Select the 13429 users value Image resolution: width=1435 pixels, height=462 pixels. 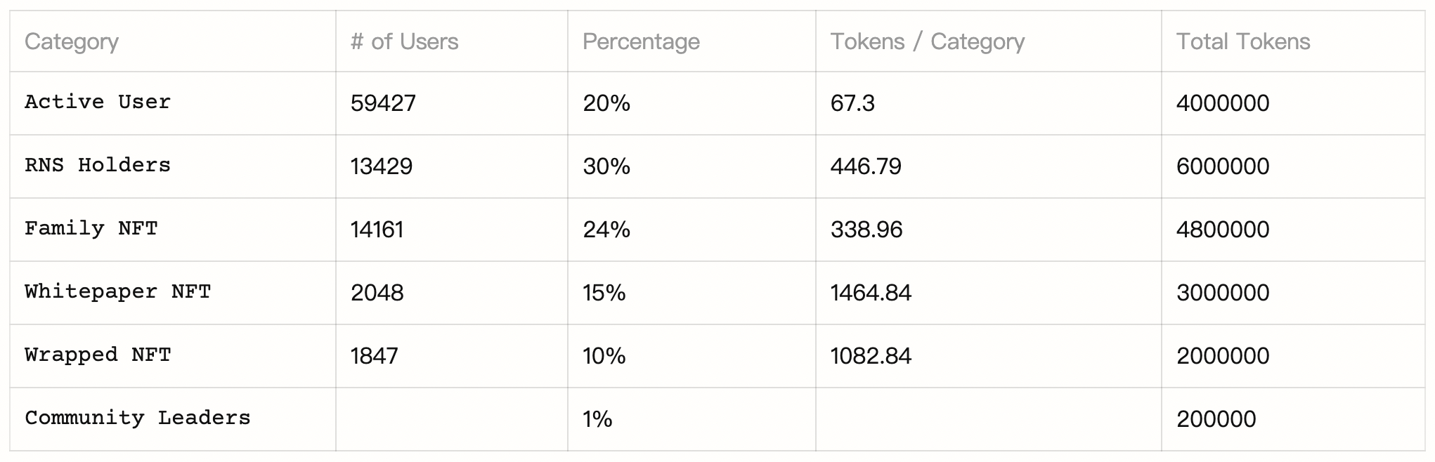[381, 166]
